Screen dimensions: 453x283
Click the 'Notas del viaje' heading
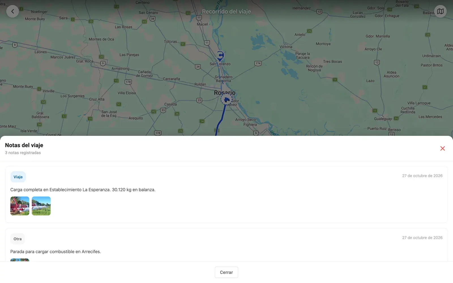[24, 145]
